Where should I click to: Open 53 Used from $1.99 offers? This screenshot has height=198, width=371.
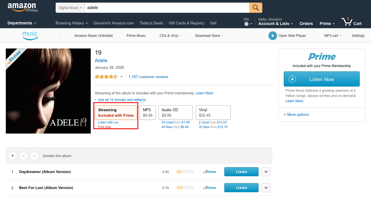176,122
